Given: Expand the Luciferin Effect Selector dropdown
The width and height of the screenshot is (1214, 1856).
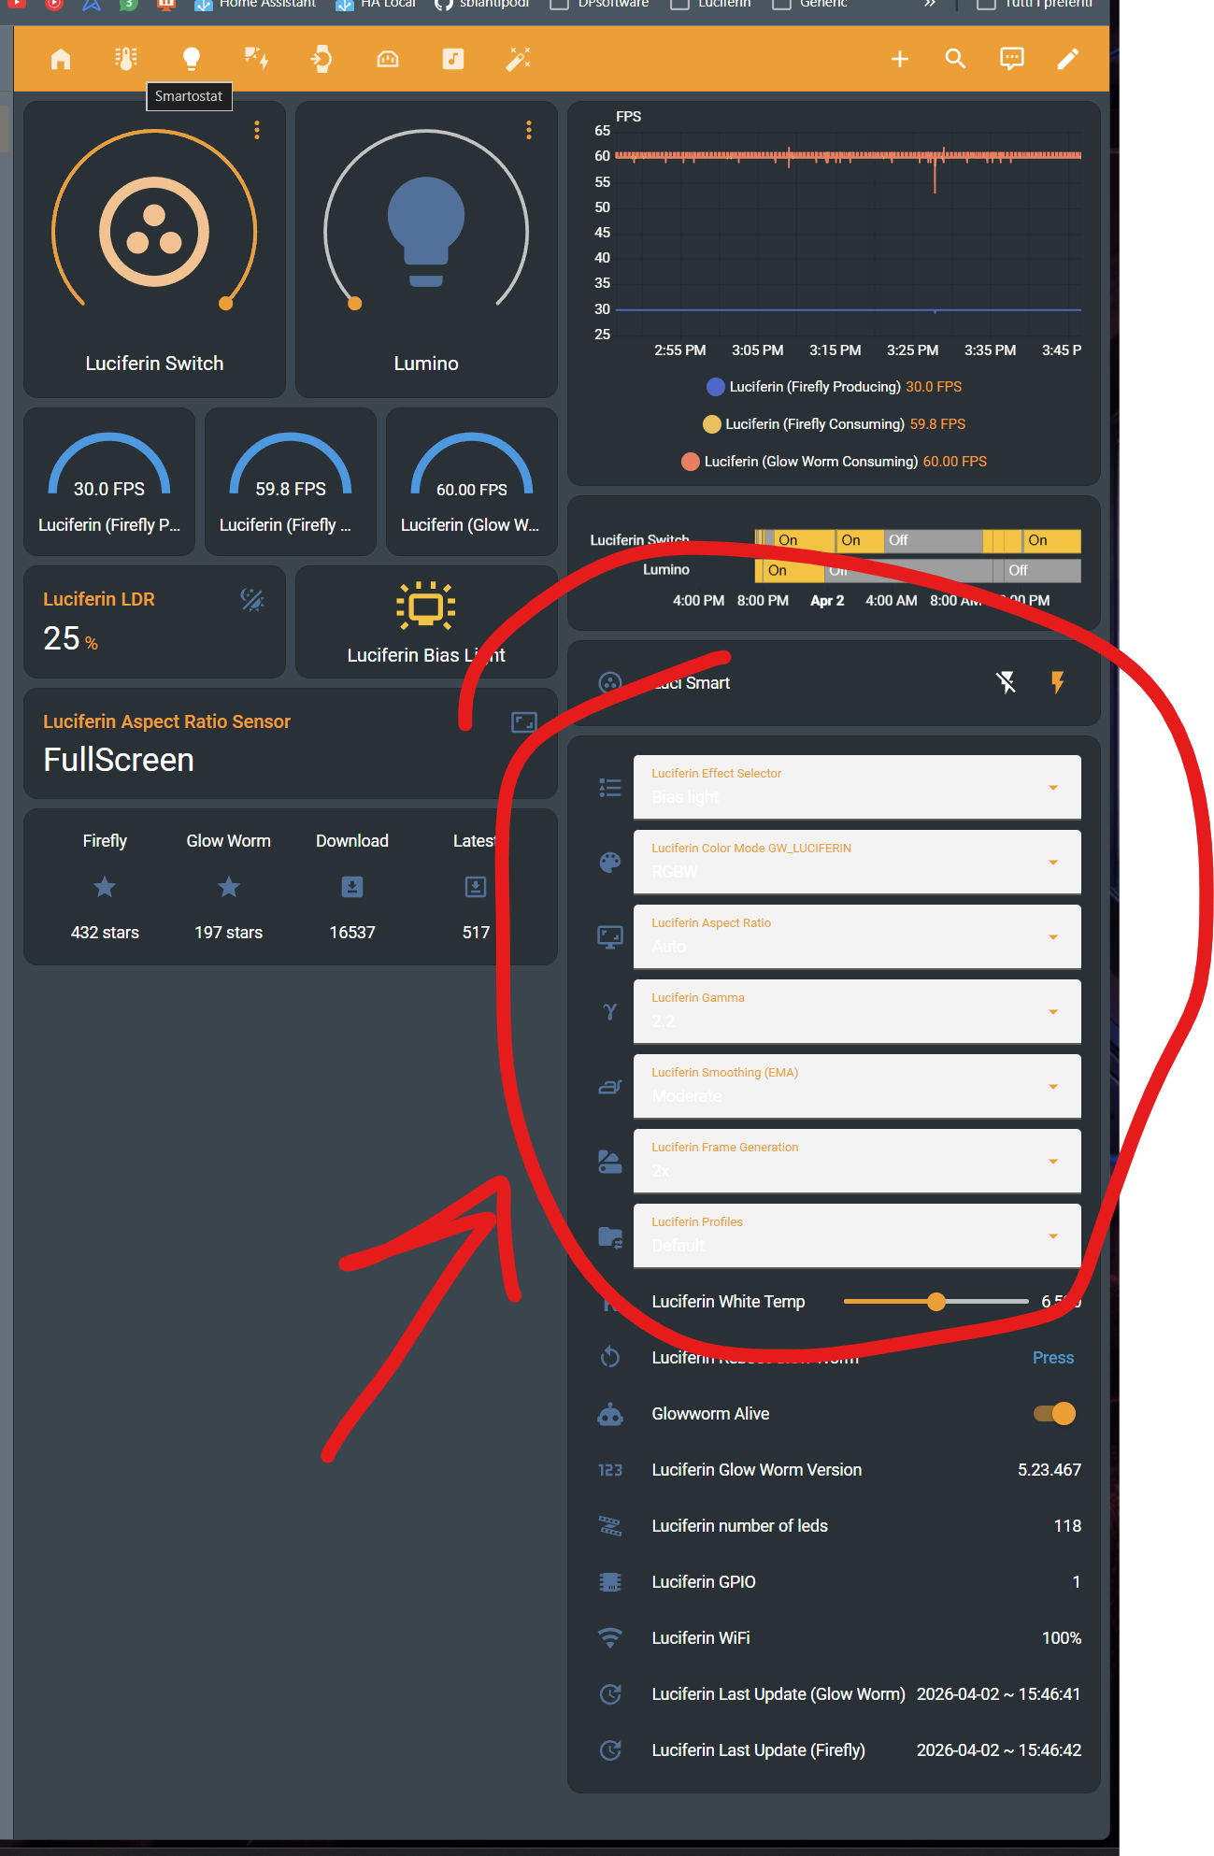Looking at the screenshot, I should [x=857, y=787].
